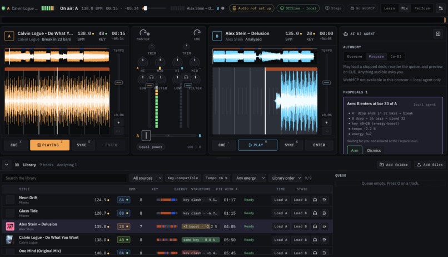Screen dimensions: 448x257
Task: Open the Library order dropdown
Action: (285, 178)
